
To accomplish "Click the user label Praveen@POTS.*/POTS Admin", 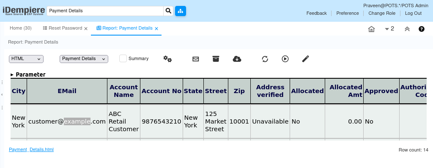I will coord(396,6).
